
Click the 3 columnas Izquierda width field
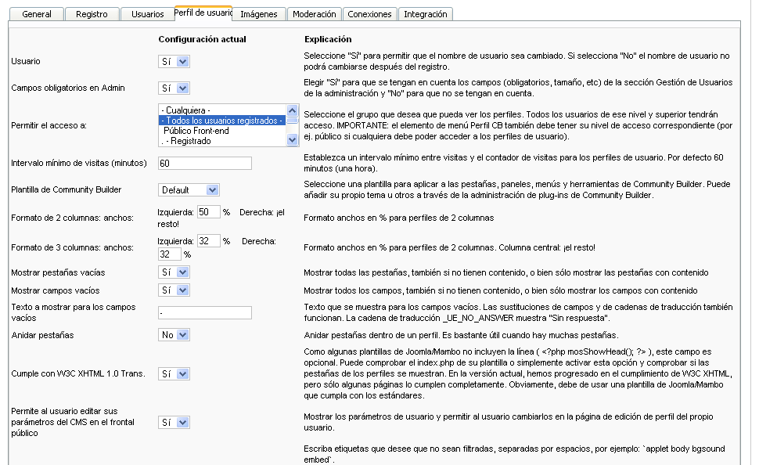tap(209, 241)
